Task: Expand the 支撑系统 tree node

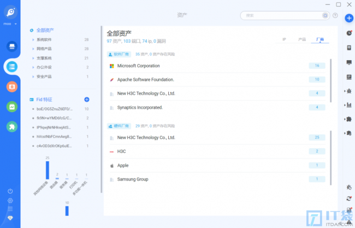Action: tap(33, 58)
